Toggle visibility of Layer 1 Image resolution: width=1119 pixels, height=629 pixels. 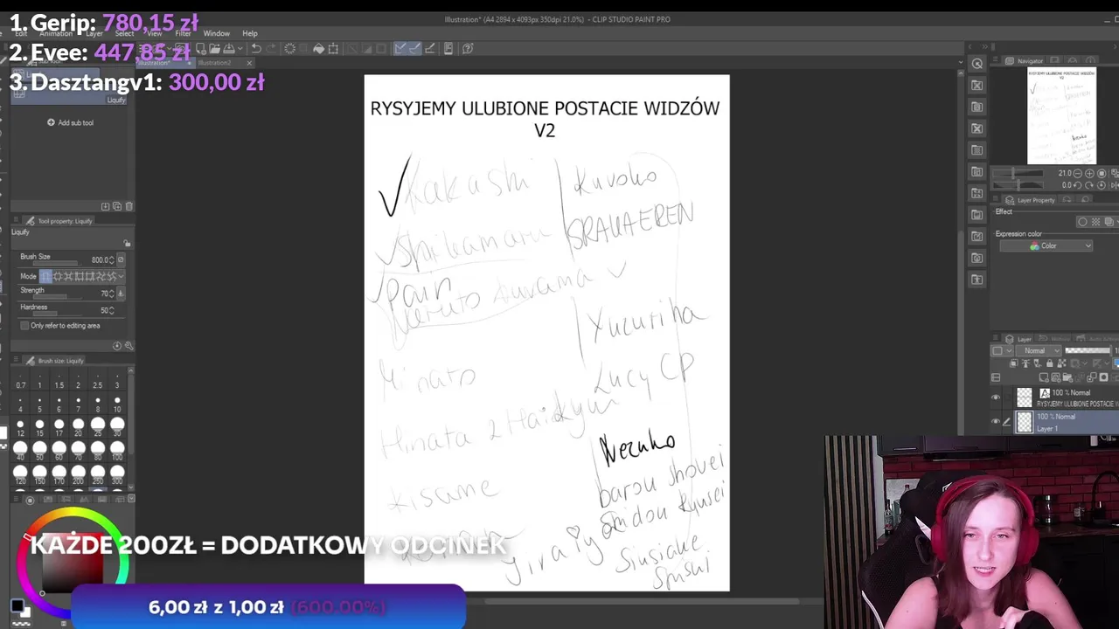pos(995,422)
